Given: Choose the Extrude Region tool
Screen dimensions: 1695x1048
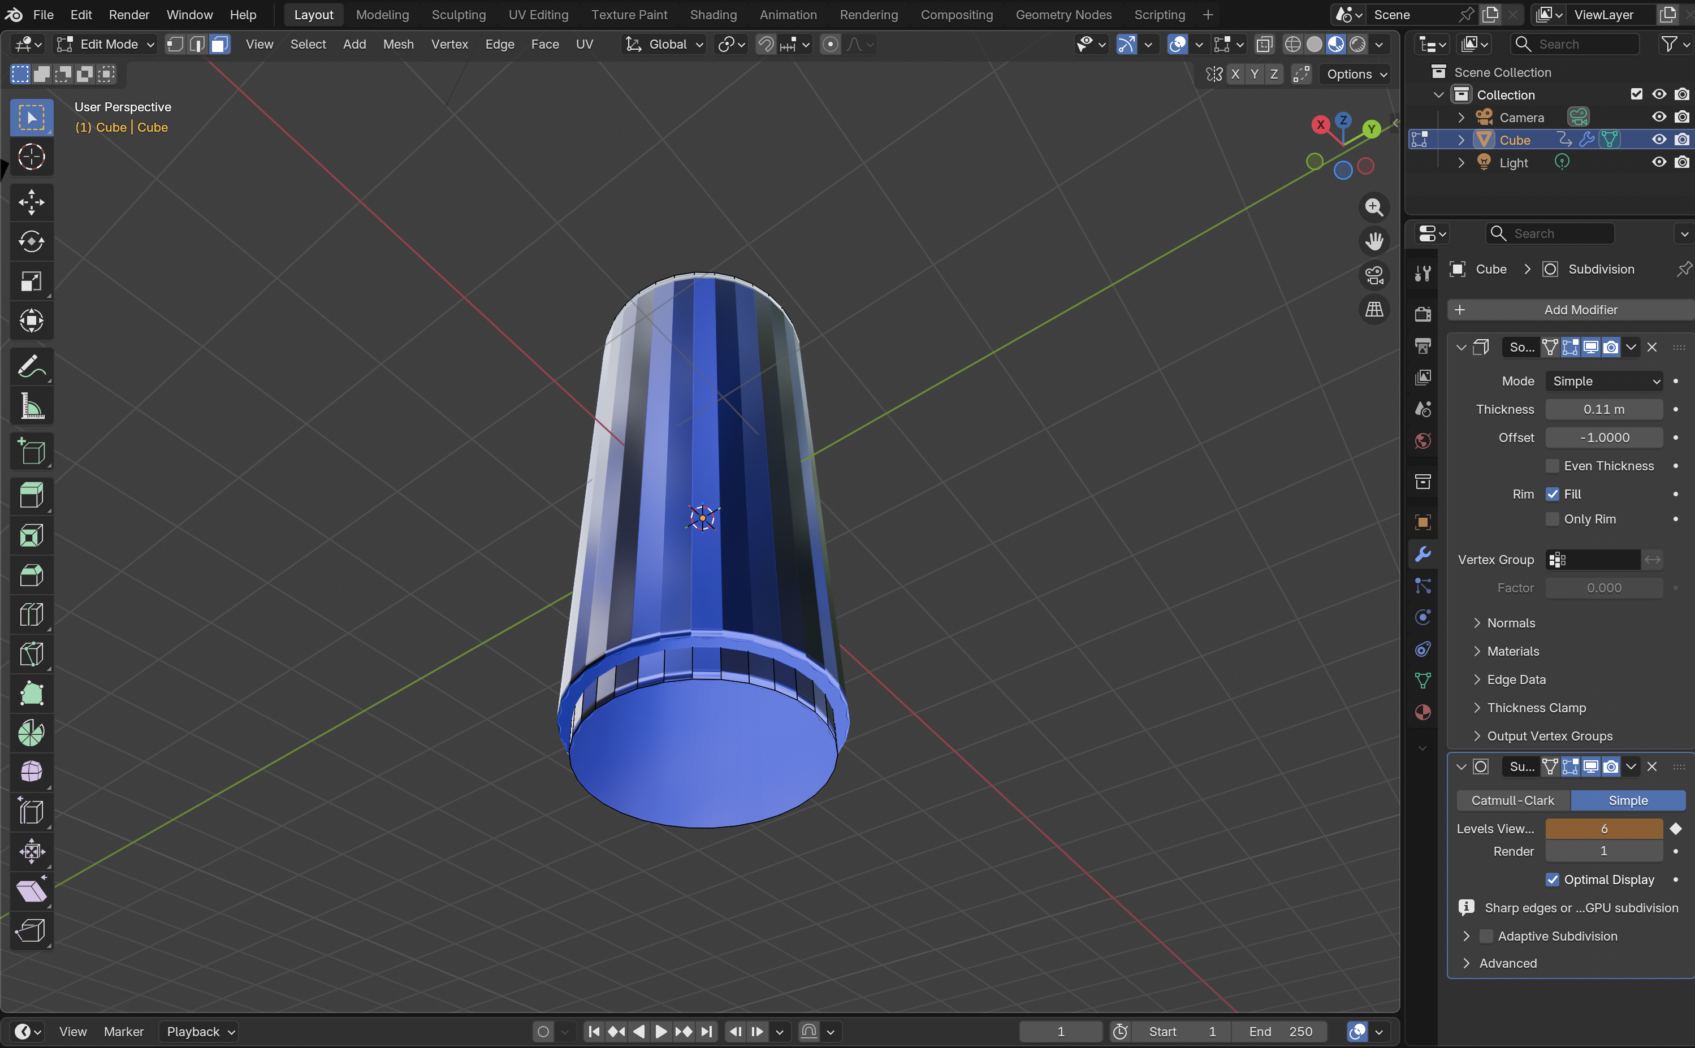Looking at the screenshot, I should pos(31,495).
